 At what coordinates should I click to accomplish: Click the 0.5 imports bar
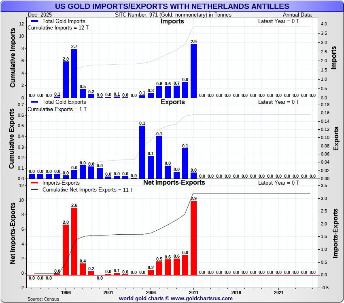click(83, 93)
